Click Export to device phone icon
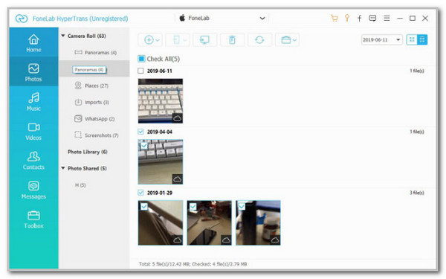The image size is (446, 279). (176, 40)
